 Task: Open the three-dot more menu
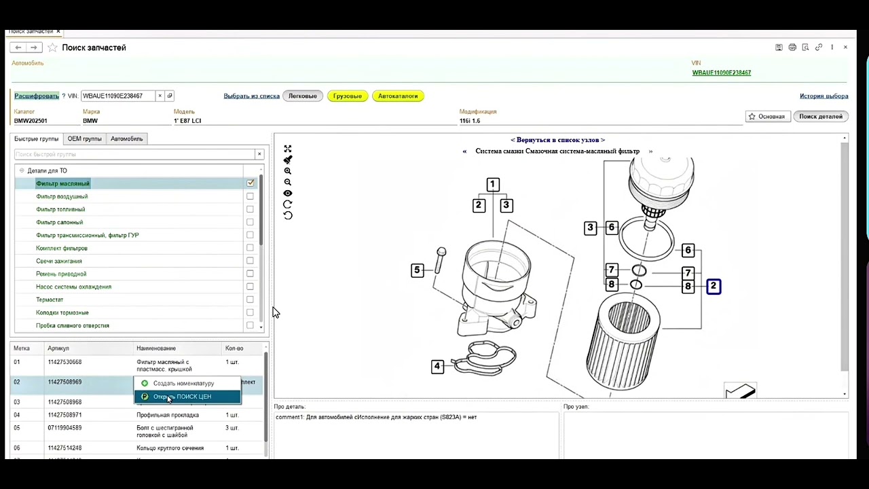point(832,48)
